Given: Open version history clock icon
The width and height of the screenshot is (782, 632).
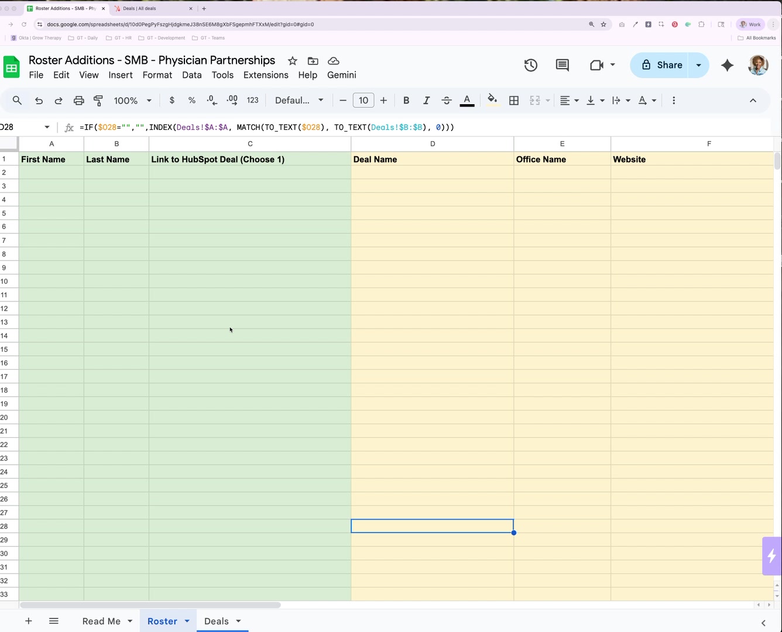Looking at the screenshot, I should tap(531, 65).
